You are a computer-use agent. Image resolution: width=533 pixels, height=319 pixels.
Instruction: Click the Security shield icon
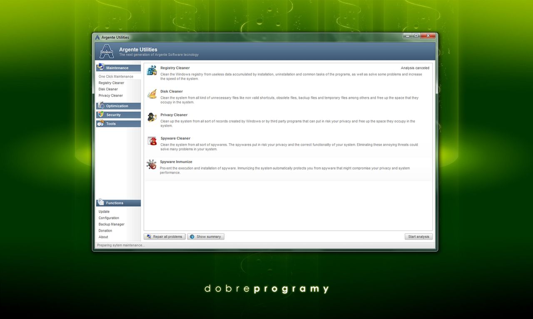[x=100, y=114]
